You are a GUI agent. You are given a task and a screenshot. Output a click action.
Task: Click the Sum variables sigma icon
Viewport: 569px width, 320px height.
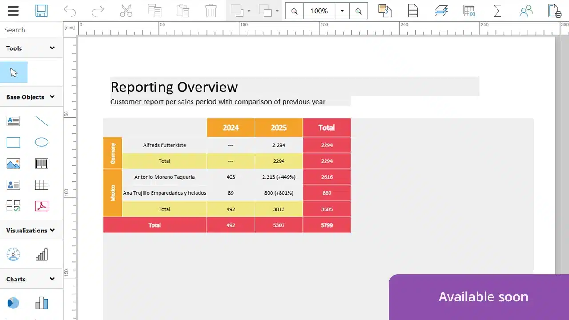pyautogui.click(x=497, y=11)
